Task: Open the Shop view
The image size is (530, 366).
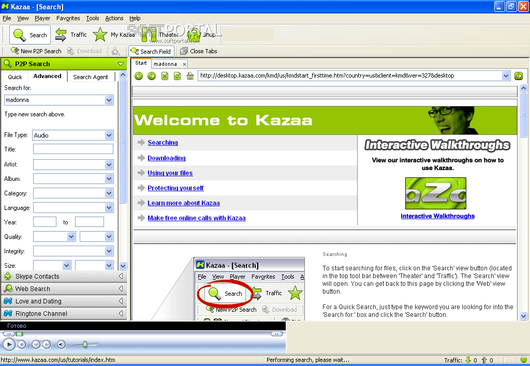Action: pos(201,35)
